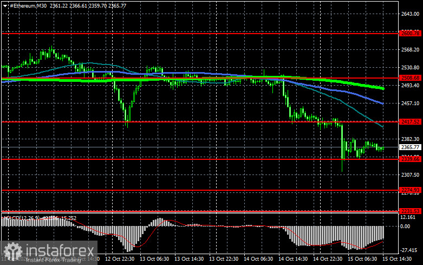Click the 2457.10 price axis value
Screen dimensions: 423x265
(410, 104)
